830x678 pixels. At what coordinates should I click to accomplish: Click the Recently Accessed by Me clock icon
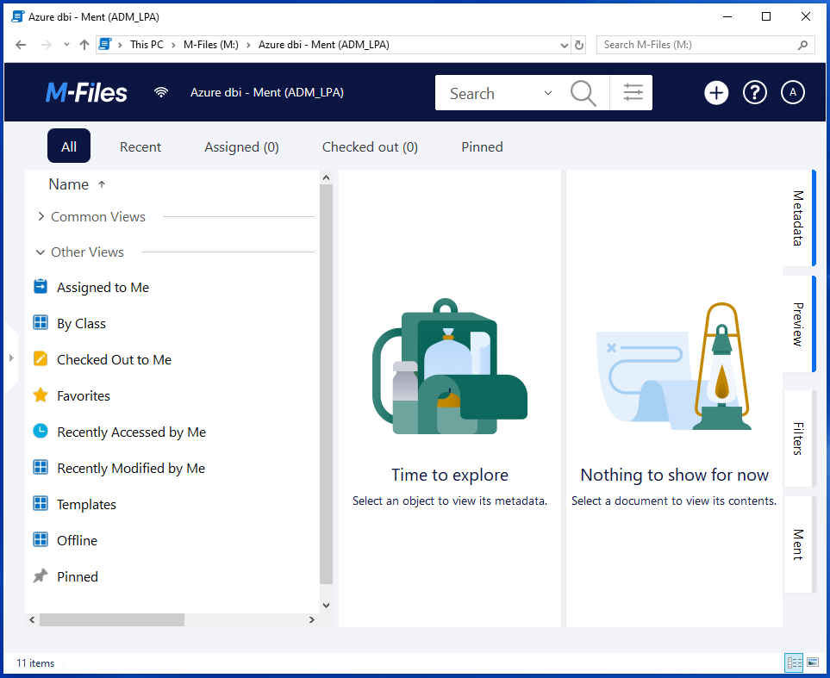click(x=41, y=431)
